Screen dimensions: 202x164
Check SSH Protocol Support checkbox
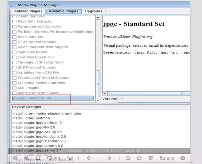[x=14, y=42]
